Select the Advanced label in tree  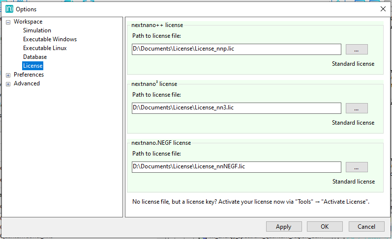click(27, 83)
